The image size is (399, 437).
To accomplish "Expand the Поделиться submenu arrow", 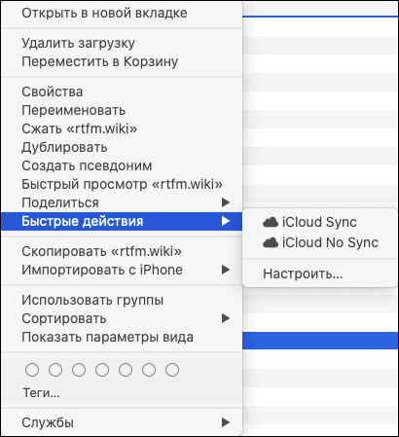I will click(226, 202).
